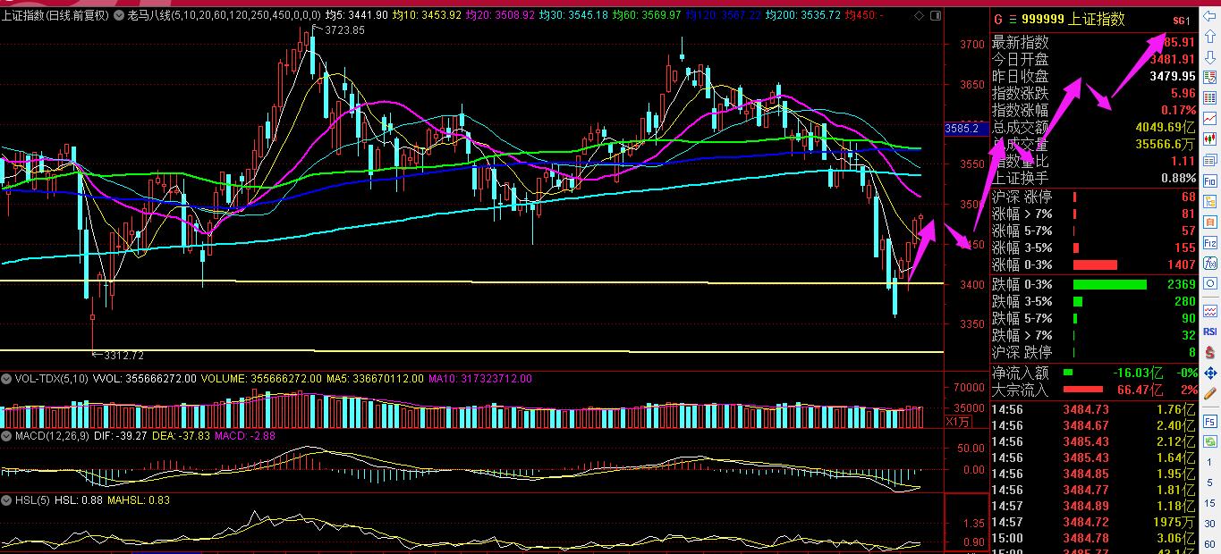The height and width of the screenshot is (554, 1221).
Task: Click the 指数涨幅 0.17% row
Action: point(1093,111)
